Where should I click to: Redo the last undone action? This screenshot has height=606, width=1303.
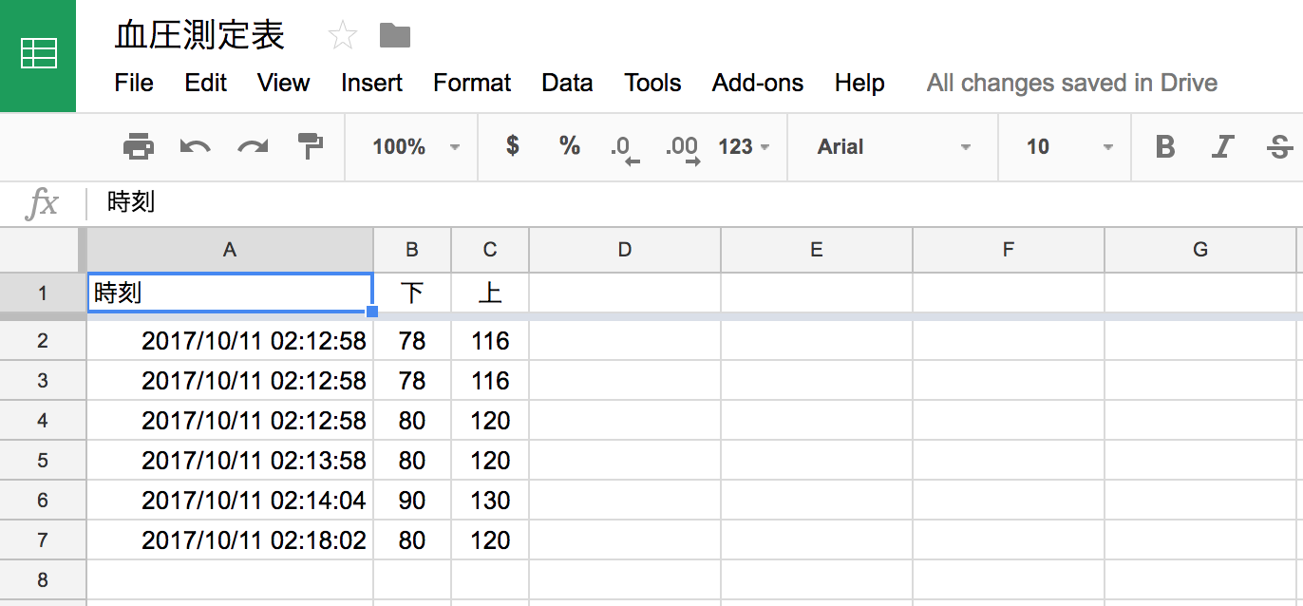253,146
